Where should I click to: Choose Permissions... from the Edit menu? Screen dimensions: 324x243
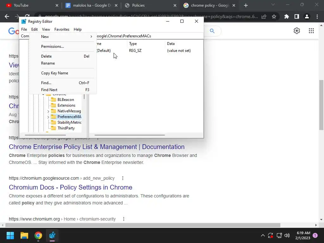(63, 47)
